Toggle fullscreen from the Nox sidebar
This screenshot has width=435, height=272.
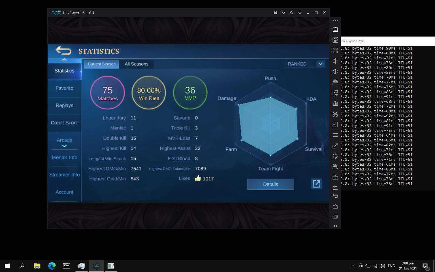(x=335, y=50)
